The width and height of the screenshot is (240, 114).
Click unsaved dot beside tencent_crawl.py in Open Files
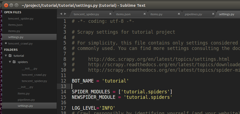coord(6,43)
